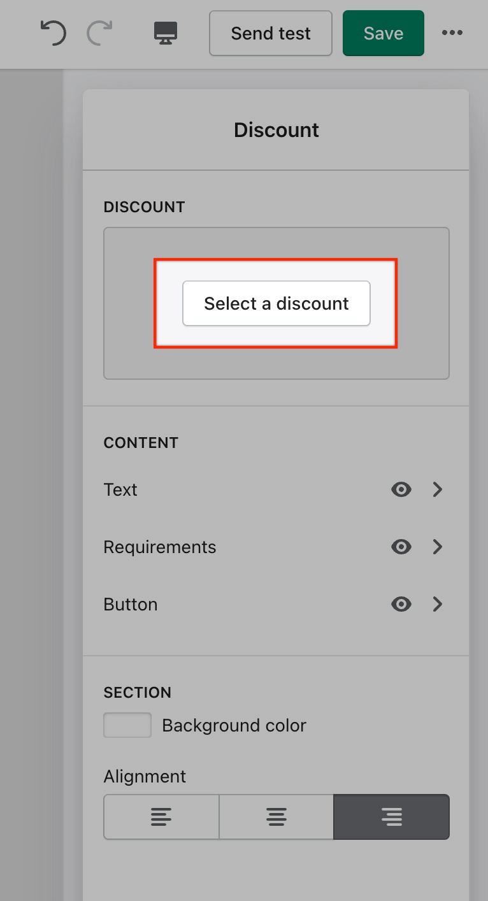Screen dimensions: 488x901
Task: Open the Requirements content row
Action: (160, 547)
